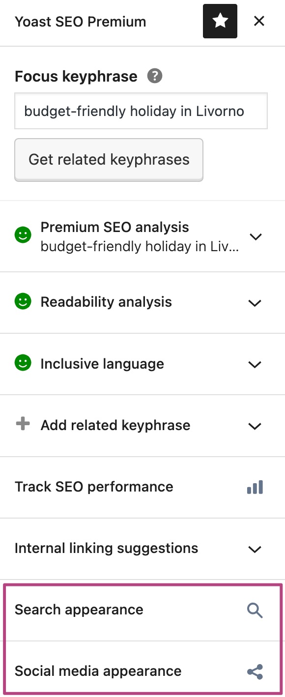
Task: Expand the Internal linking suggestions chevron
Action: (x=255, y=549)
